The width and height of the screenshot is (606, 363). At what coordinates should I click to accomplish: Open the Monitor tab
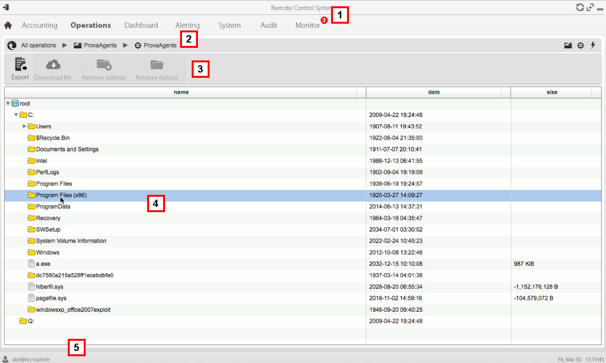tap(307, 25)
